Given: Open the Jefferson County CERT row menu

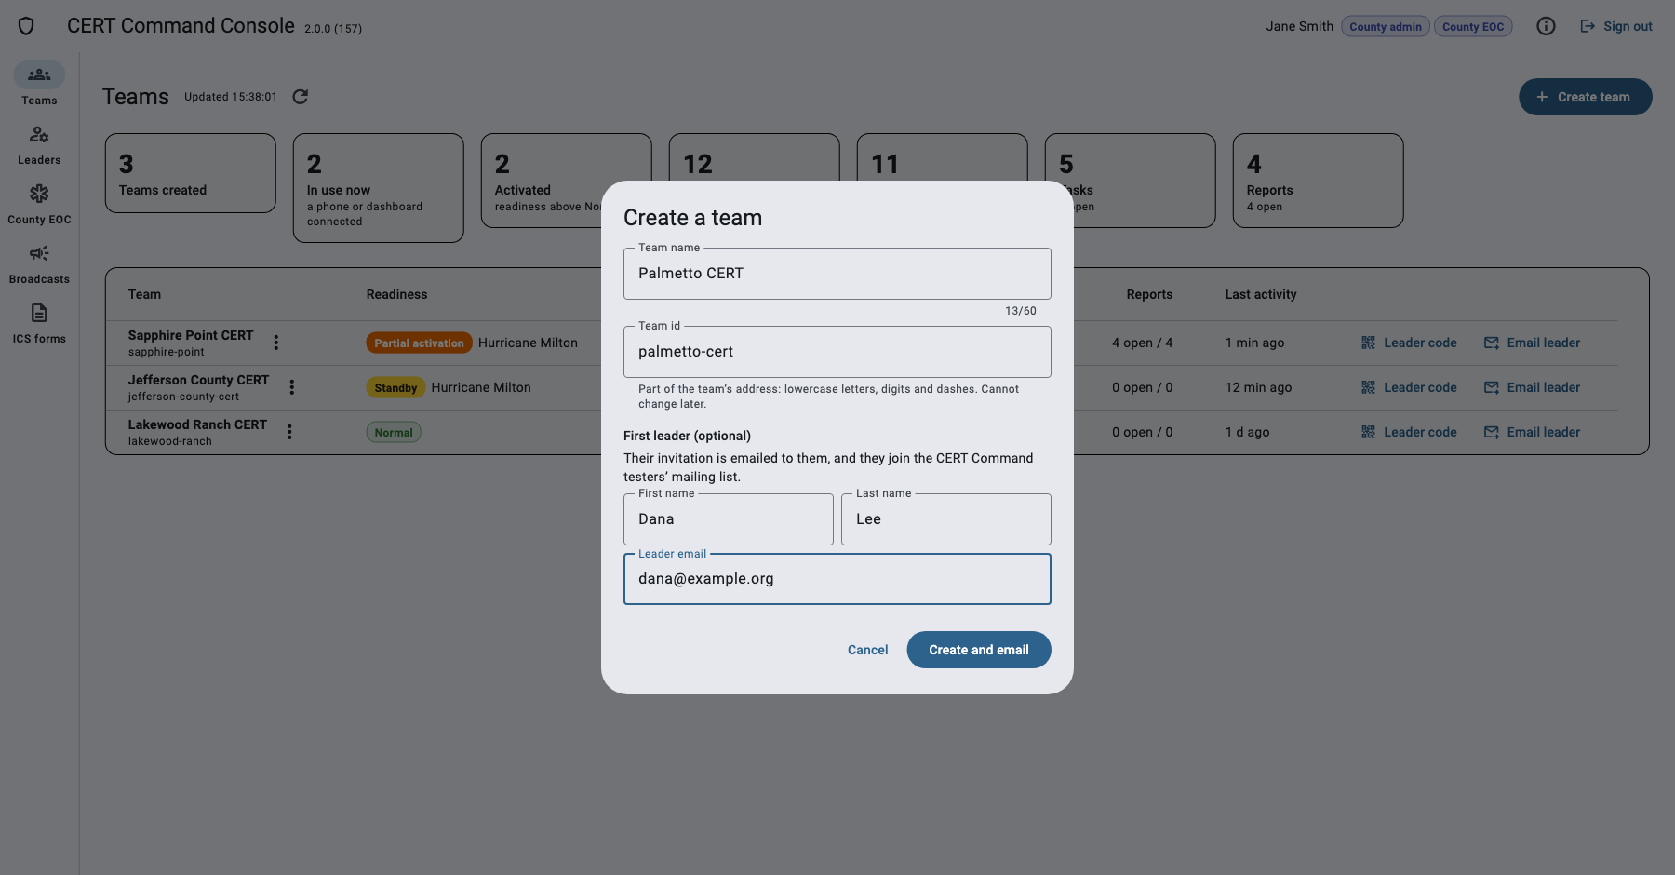Looking at the screenshot, I should [291, 387].
